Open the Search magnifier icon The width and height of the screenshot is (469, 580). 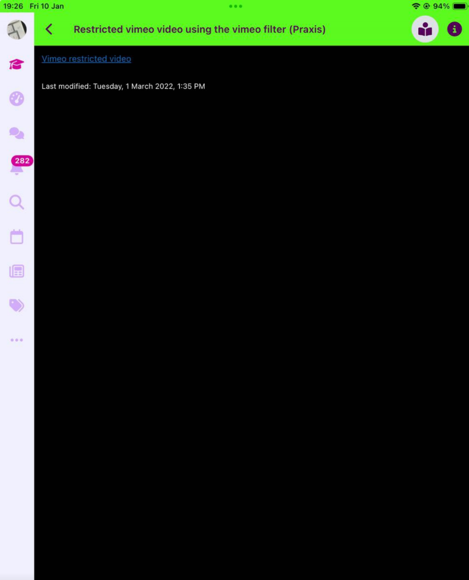point(16,202)
